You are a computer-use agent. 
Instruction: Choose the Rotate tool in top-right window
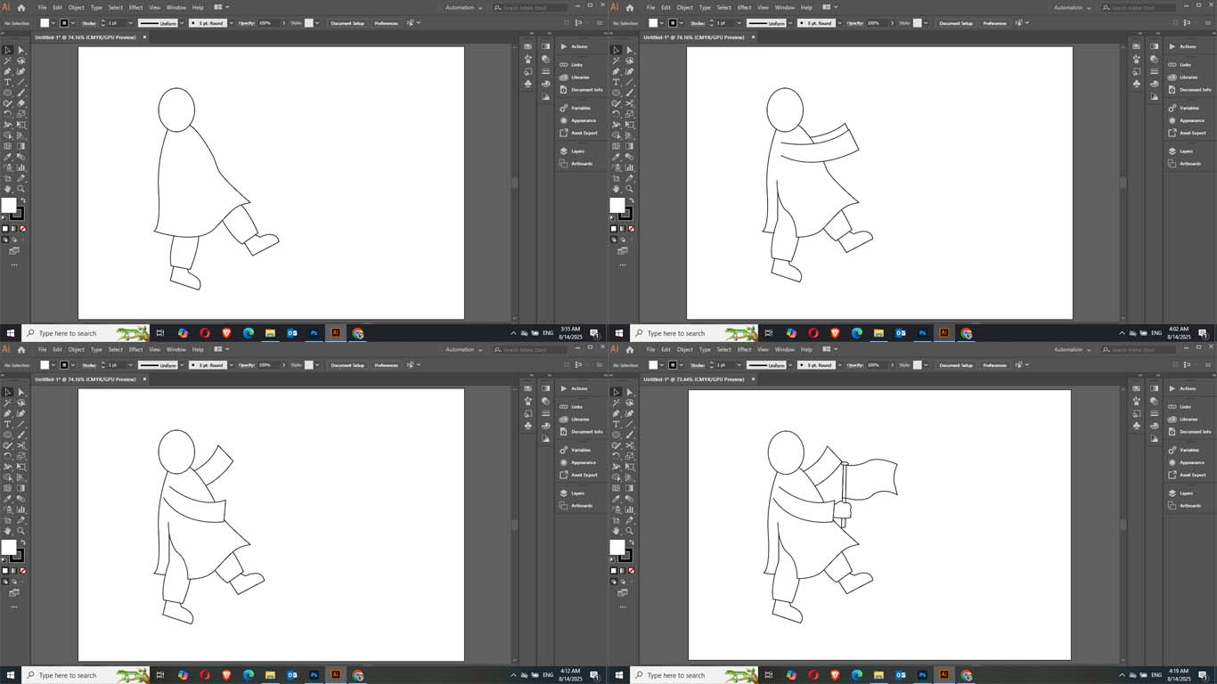point(616,114)
